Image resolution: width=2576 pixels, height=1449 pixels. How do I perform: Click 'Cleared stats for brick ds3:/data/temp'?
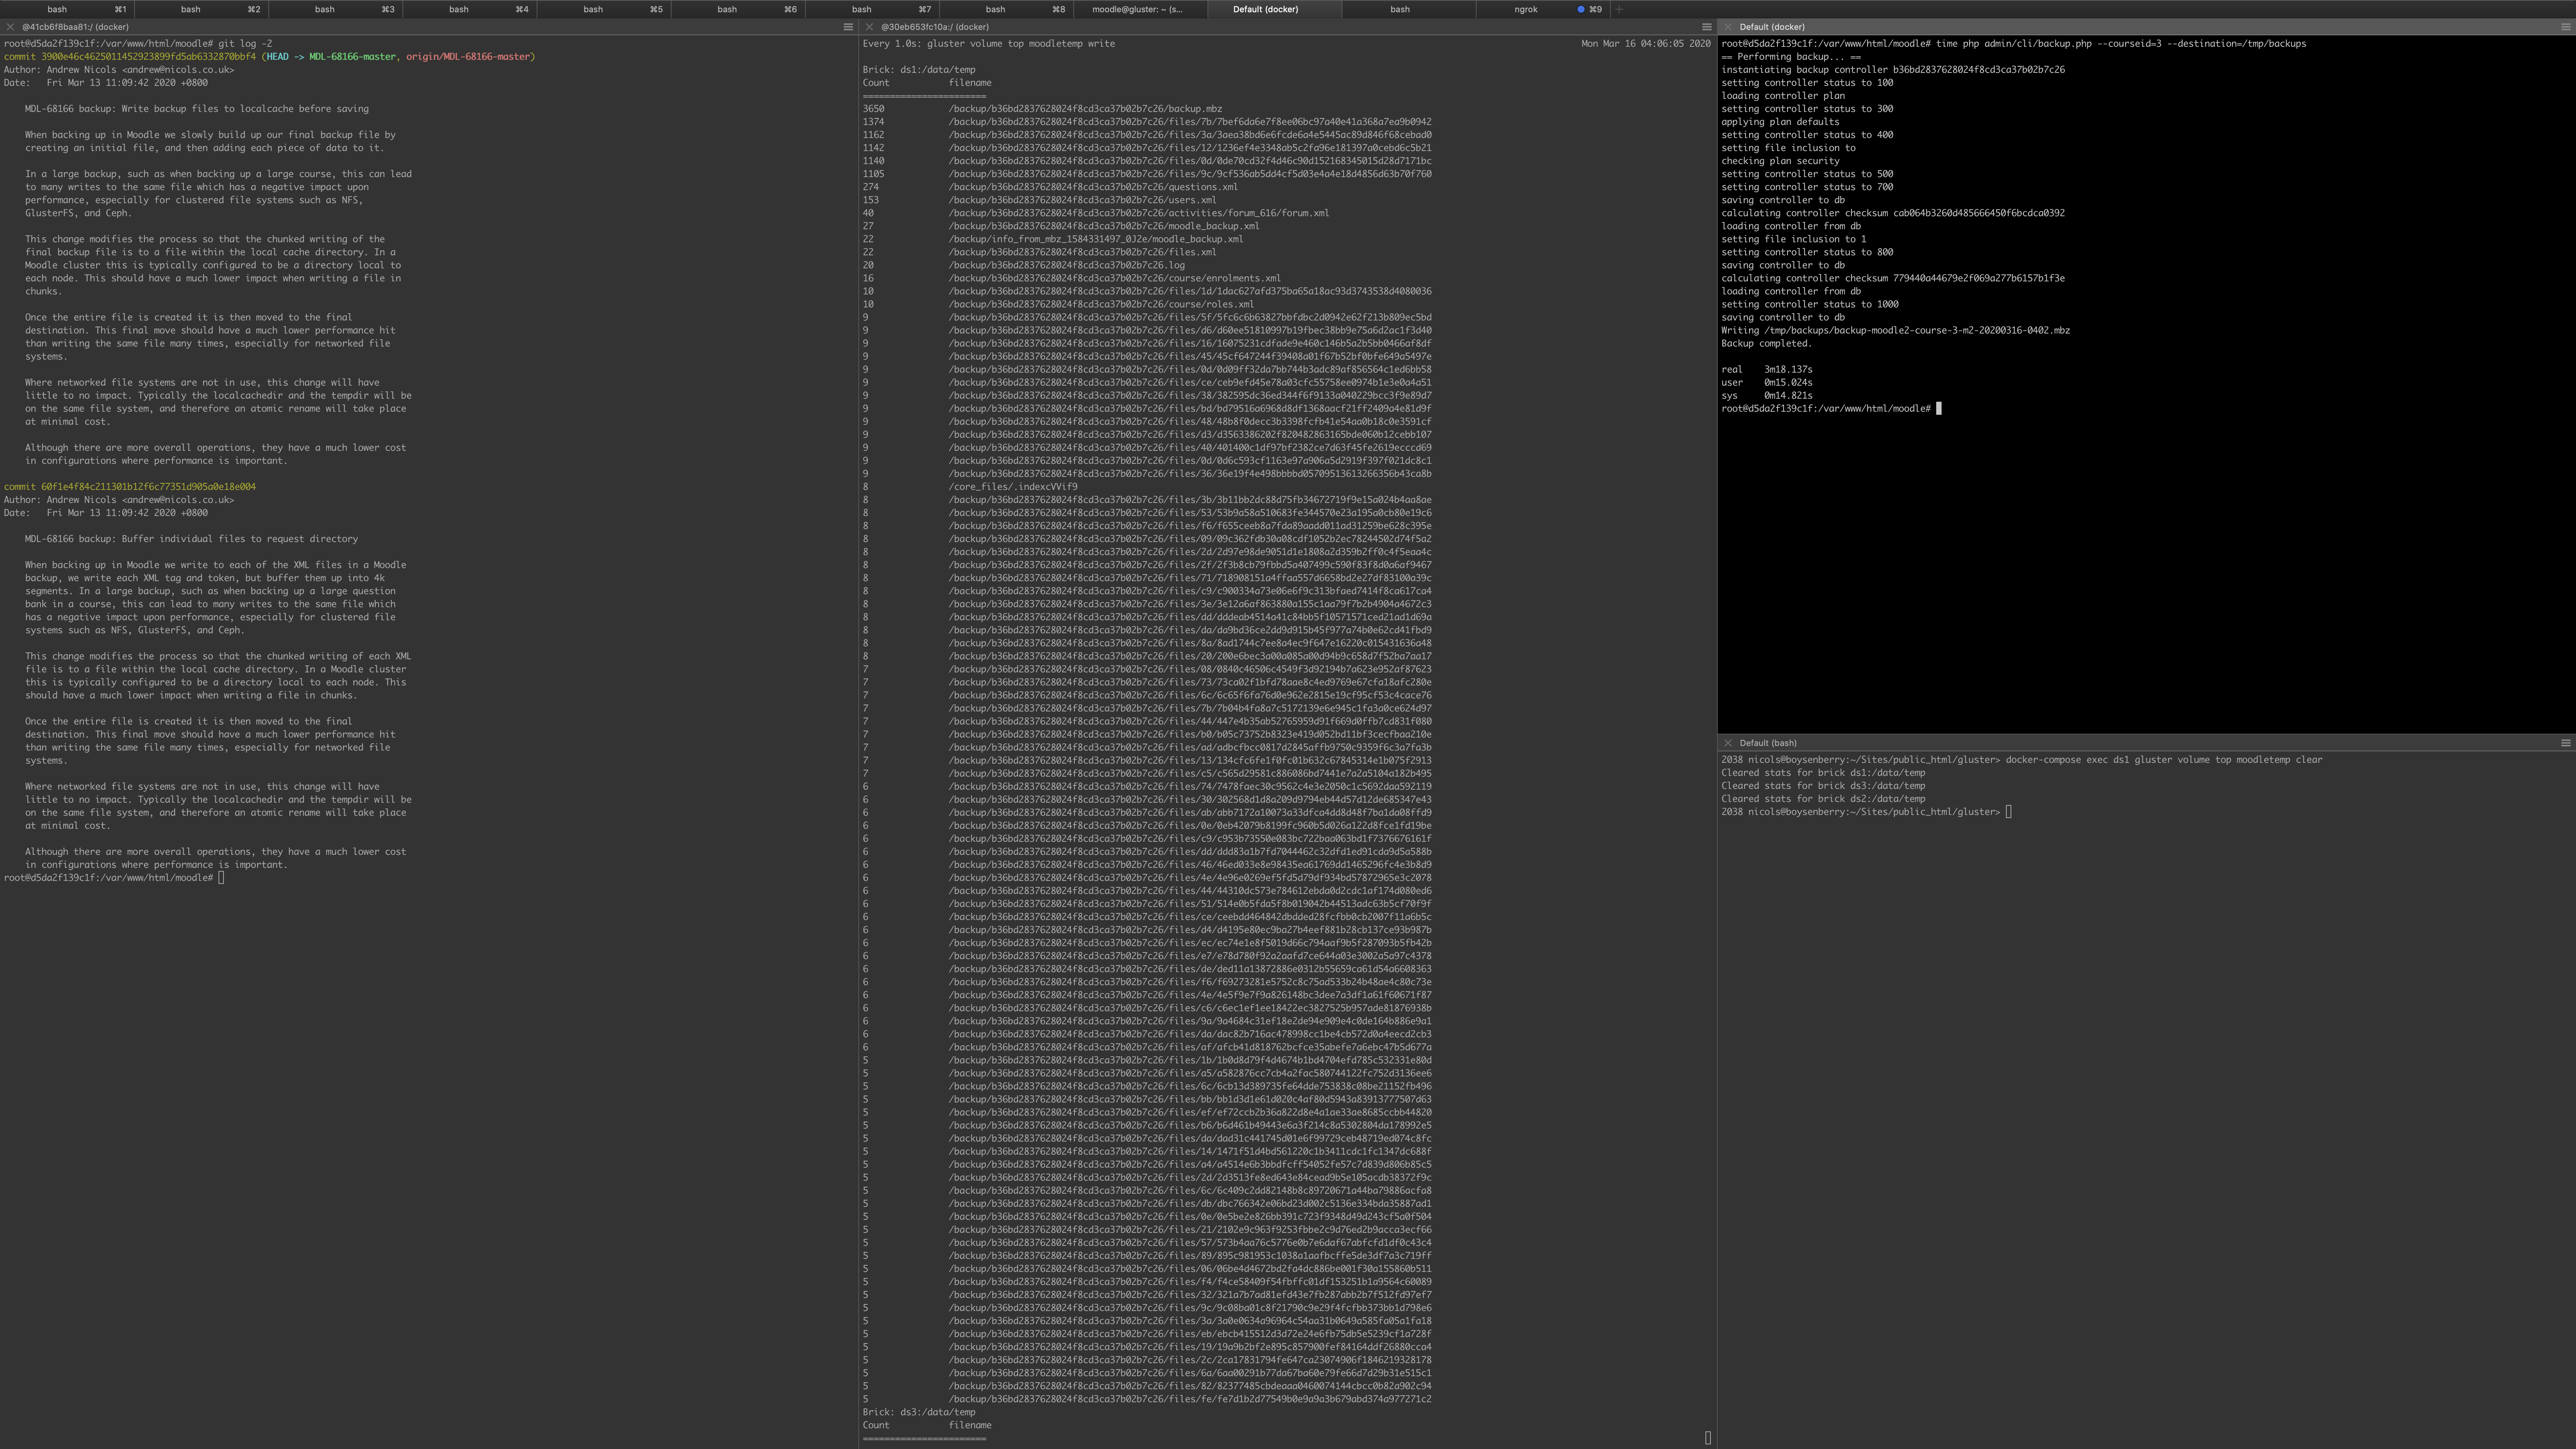(1823, 786)
